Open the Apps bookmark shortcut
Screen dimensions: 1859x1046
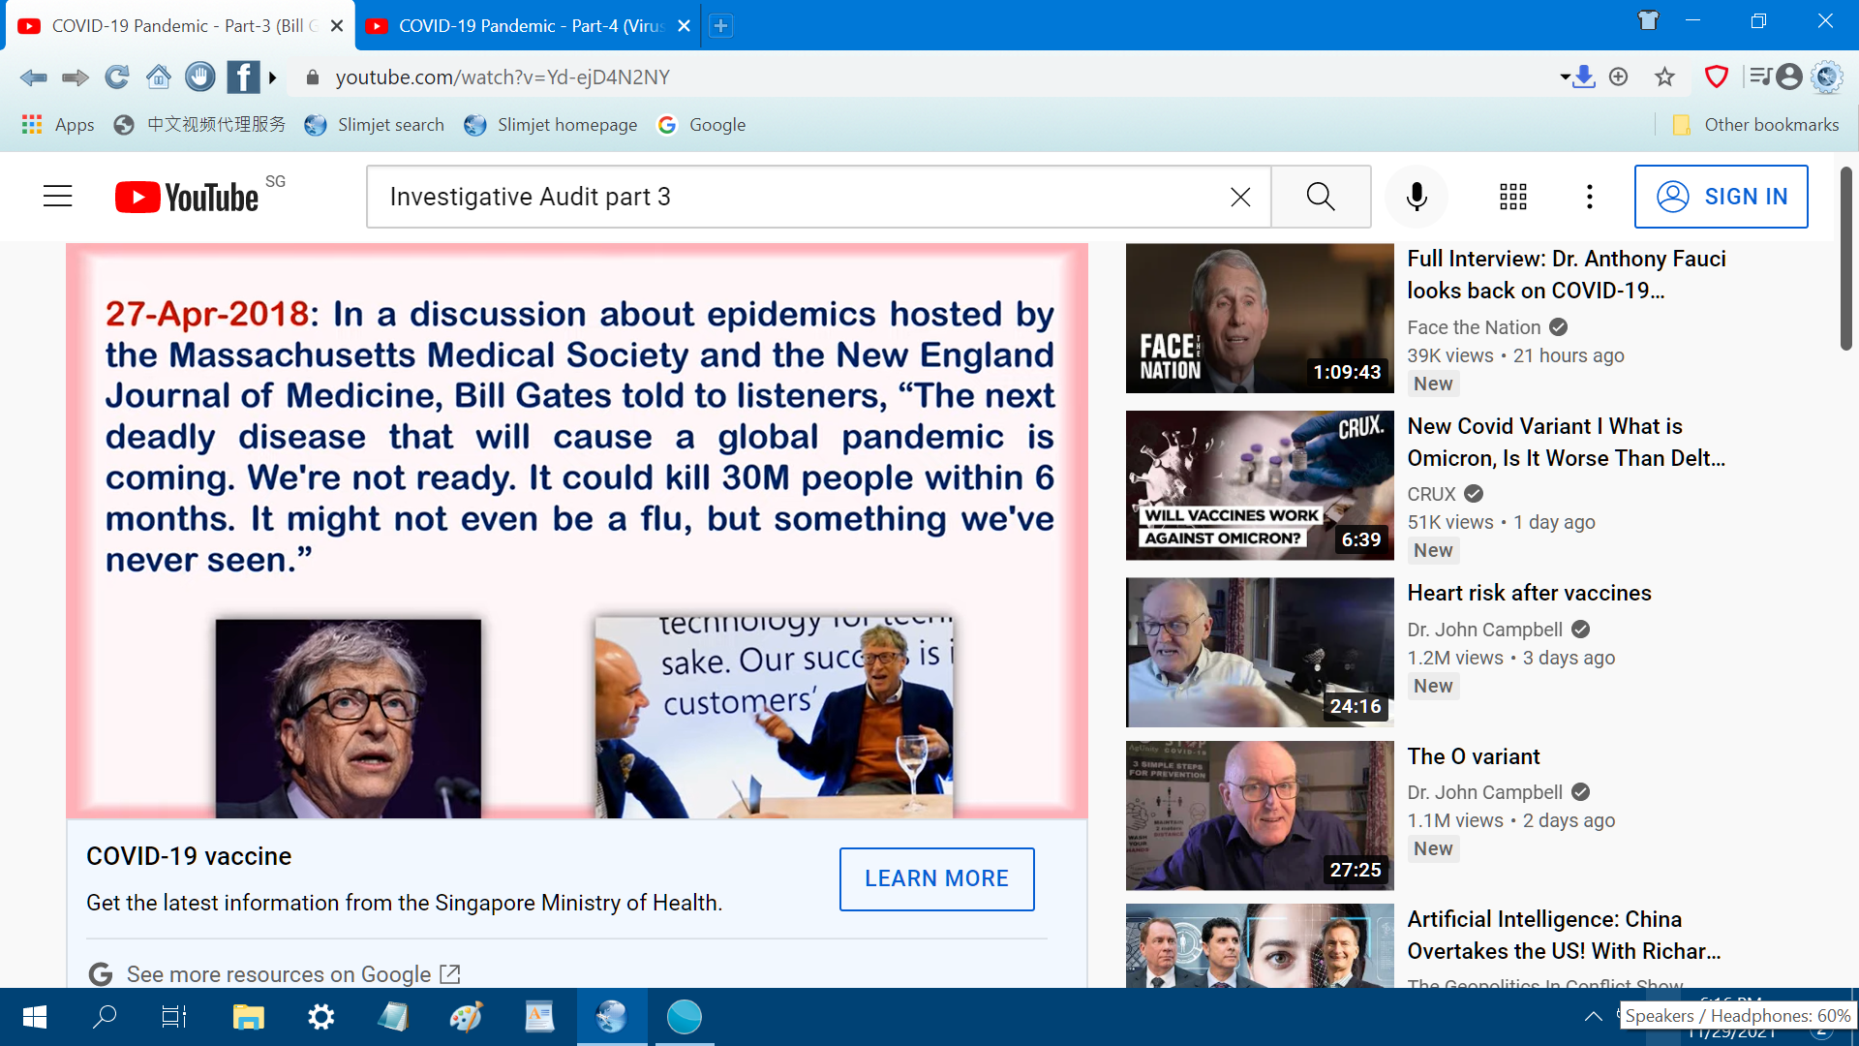pos(58,125)
